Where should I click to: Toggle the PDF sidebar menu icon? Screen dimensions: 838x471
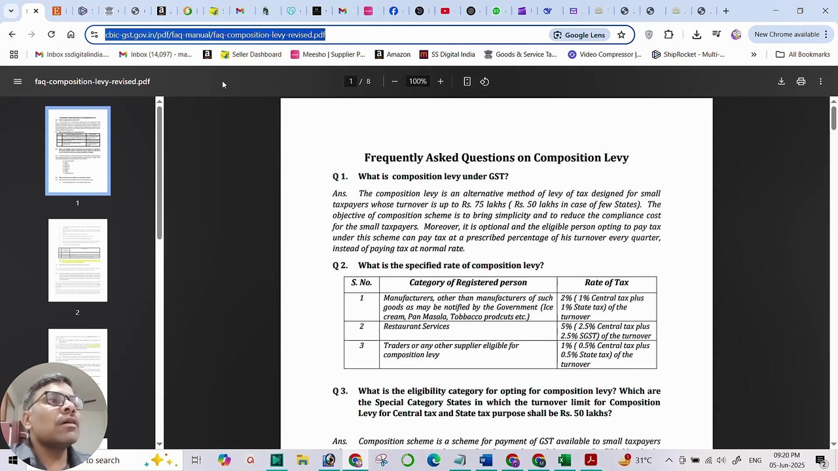click(x=18, y=82)
